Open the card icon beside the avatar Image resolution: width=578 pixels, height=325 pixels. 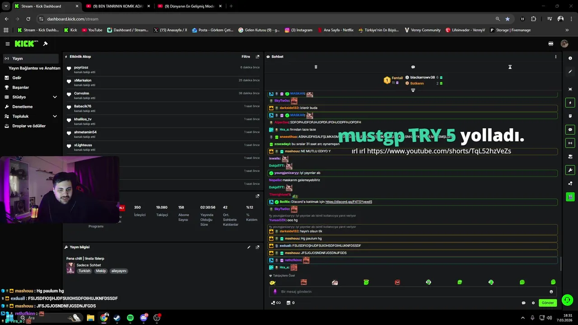(x=551, y=44)
